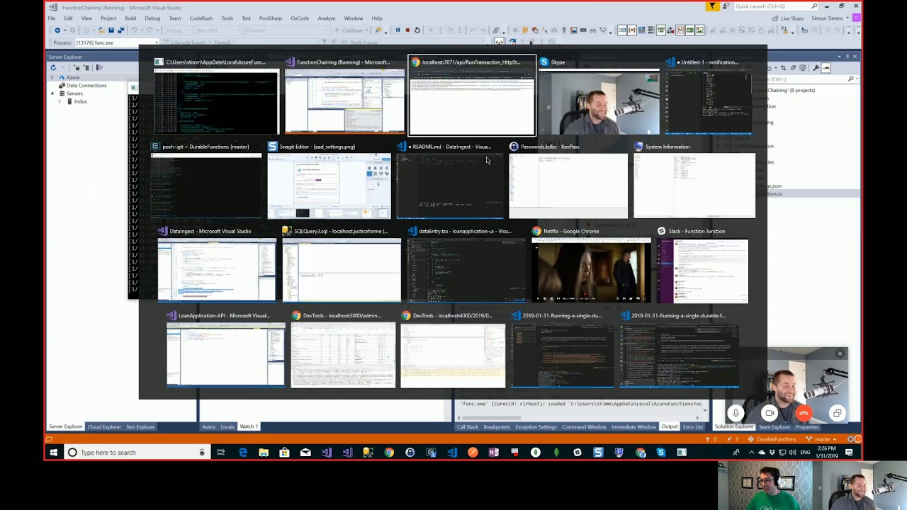Click the Live Share button

(787, 18)
